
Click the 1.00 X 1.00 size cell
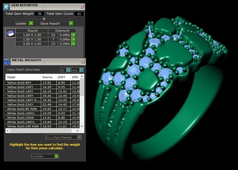tap(32, 35)
